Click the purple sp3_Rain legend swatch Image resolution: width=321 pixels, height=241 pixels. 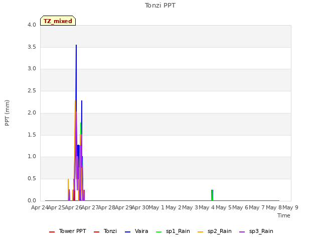pyautogui.click(x=242, y=232)
